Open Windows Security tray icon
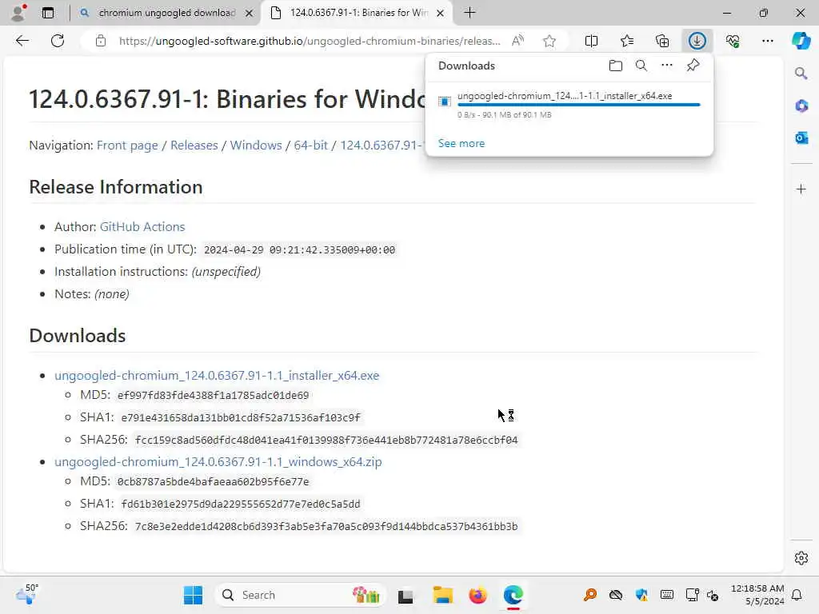 coord(641,595)
